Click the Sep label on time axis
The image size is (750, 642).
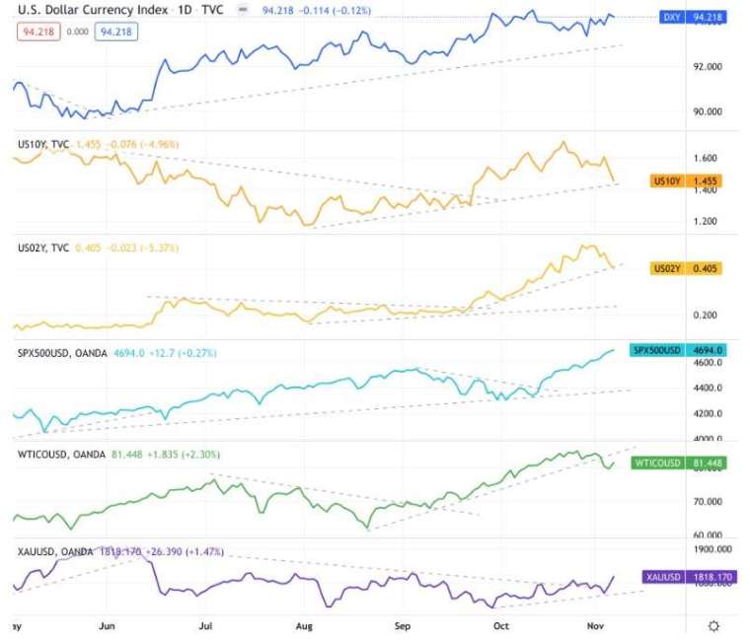click(x=402, y=625)
